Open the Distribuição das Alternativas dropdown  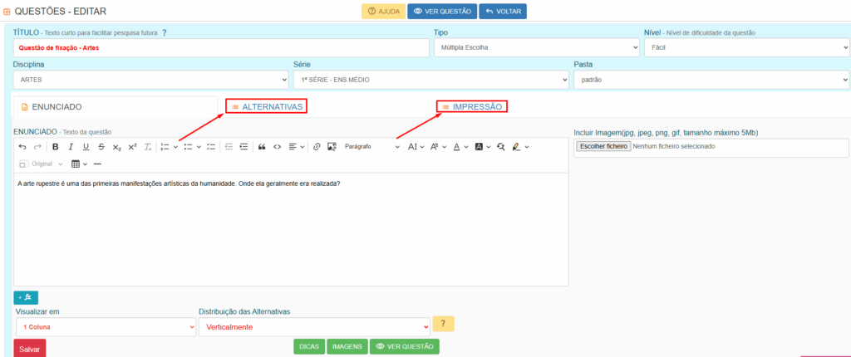(314, 327)
